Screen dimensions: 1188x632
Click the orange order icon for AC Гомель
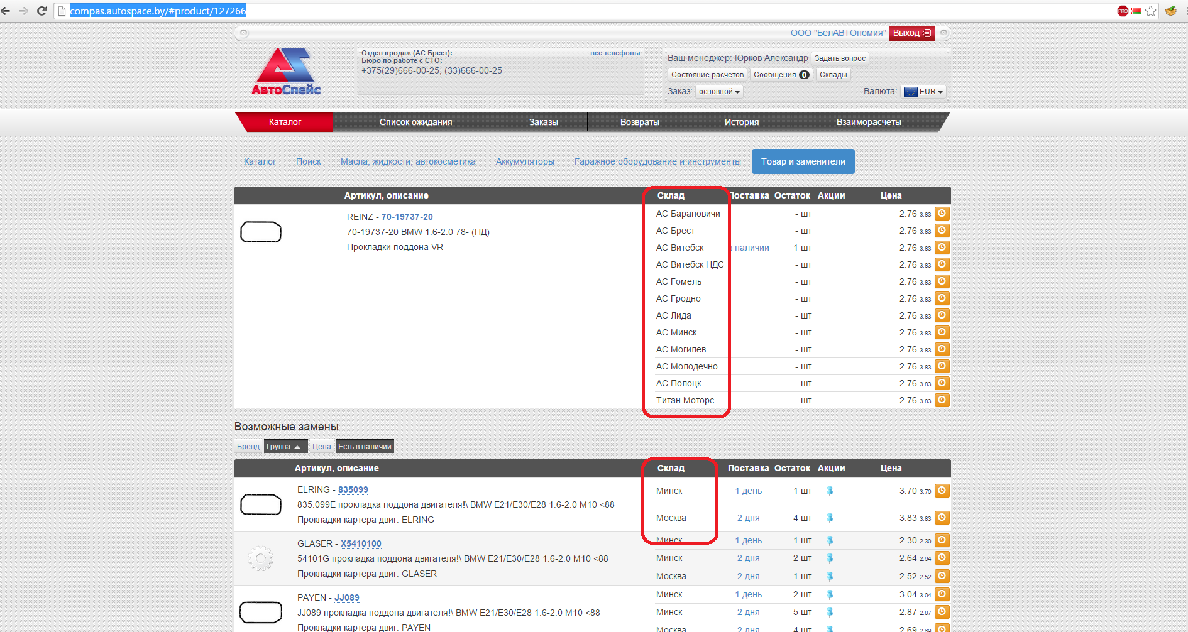point(942,281)
